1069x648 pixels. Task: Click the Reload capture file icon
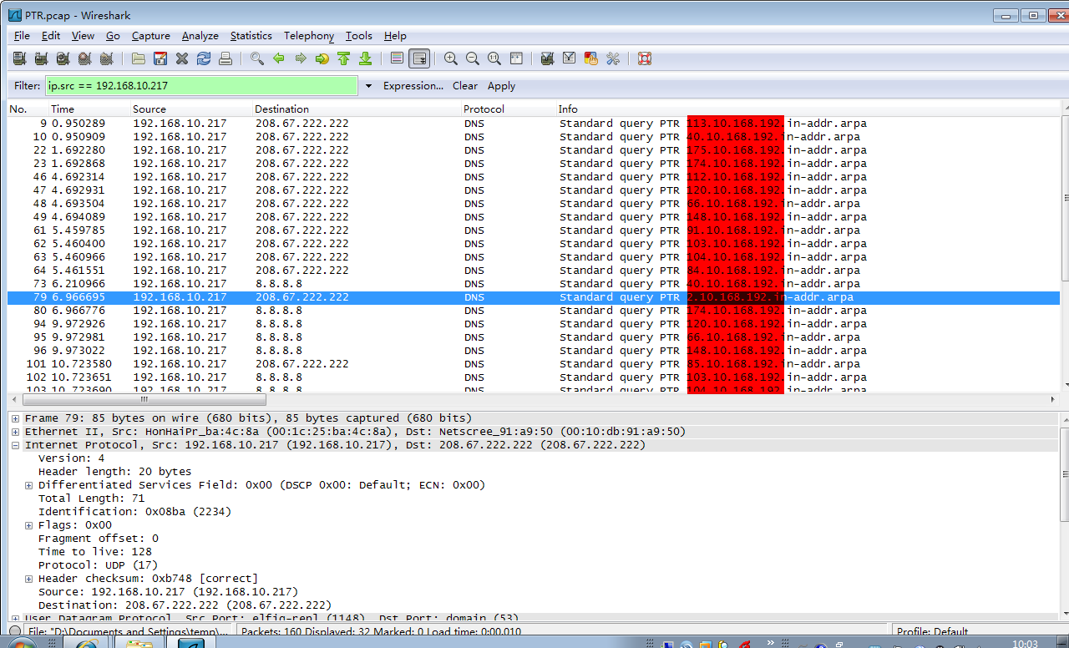click(x=204, y=58)
